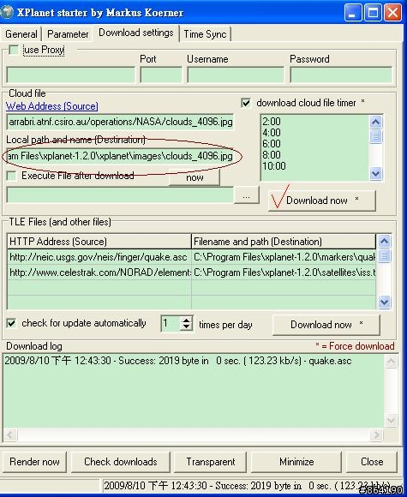Image resolution: width=407 pixels, height=497 pixels.
Task: Click download log scroll-down arrow
Action: (392, 420)
